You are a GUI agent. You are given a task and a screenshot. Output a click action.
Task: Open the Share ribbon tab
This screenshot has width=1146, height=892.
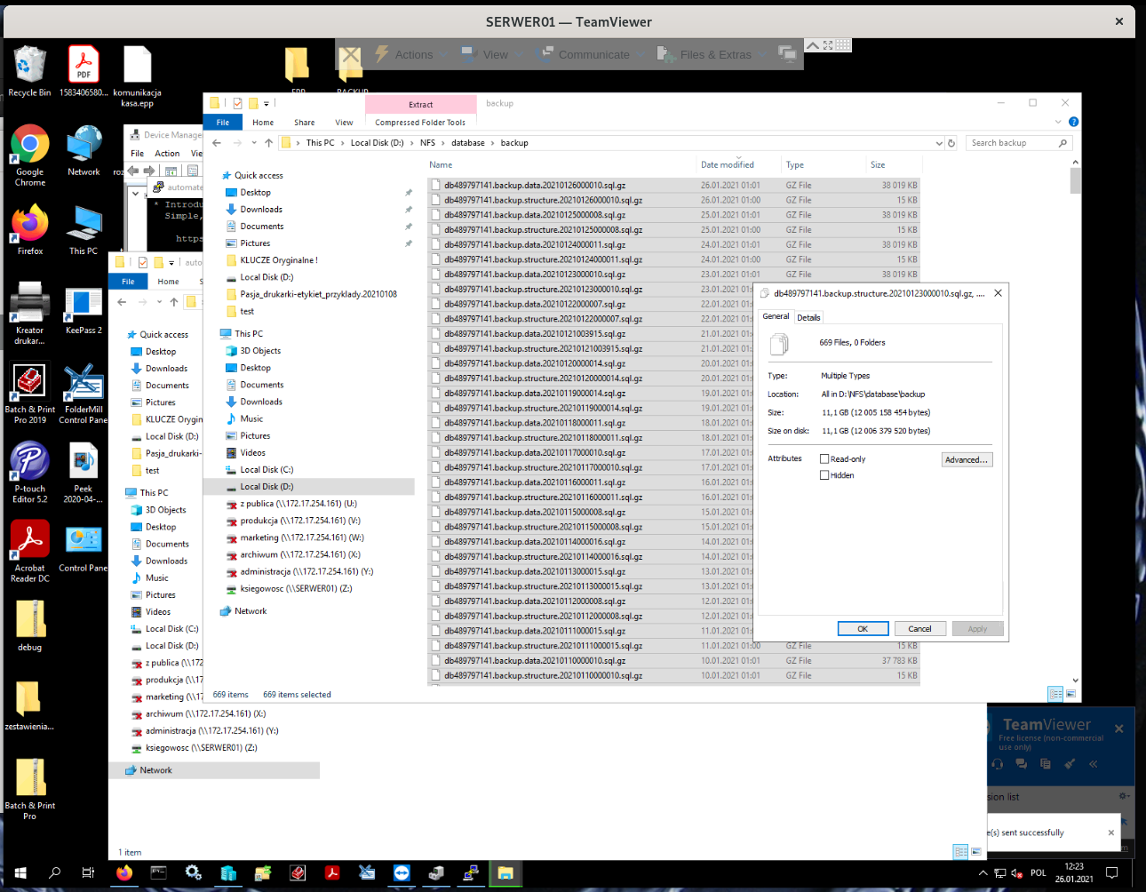click(305, 123)
